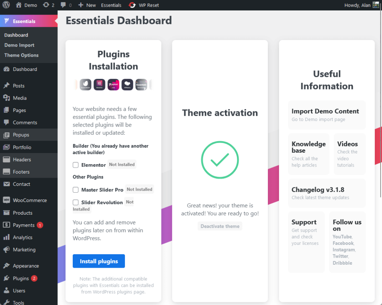Click the Users person icon

(x=7, y=290)
